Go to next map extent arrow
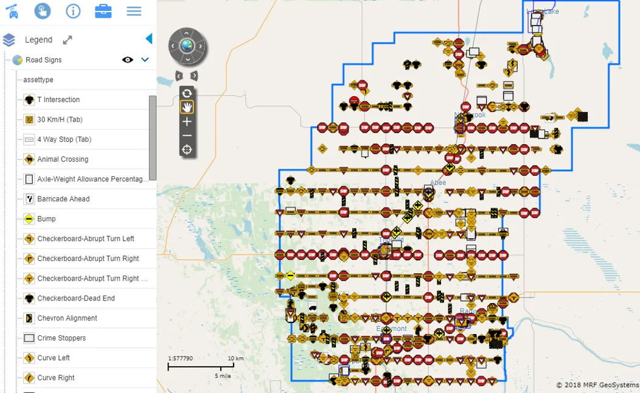The width and height of the screenshot is (640, 393). (194, 76)
